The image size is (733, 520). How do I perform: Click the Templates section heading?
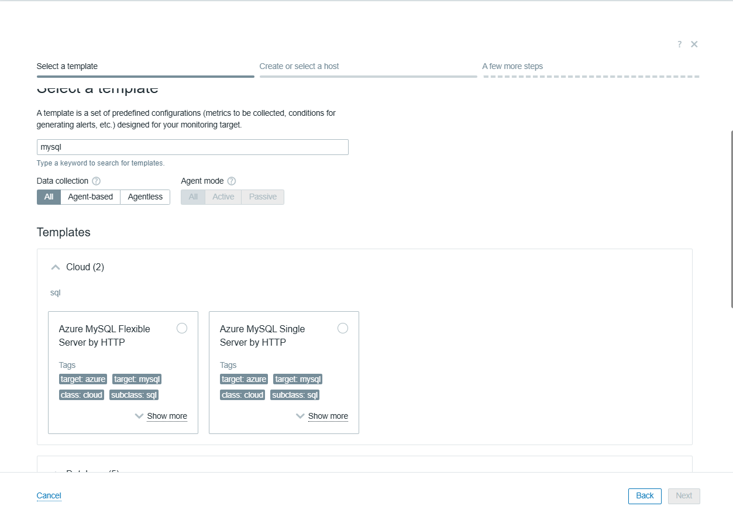(x=64, y=233)
